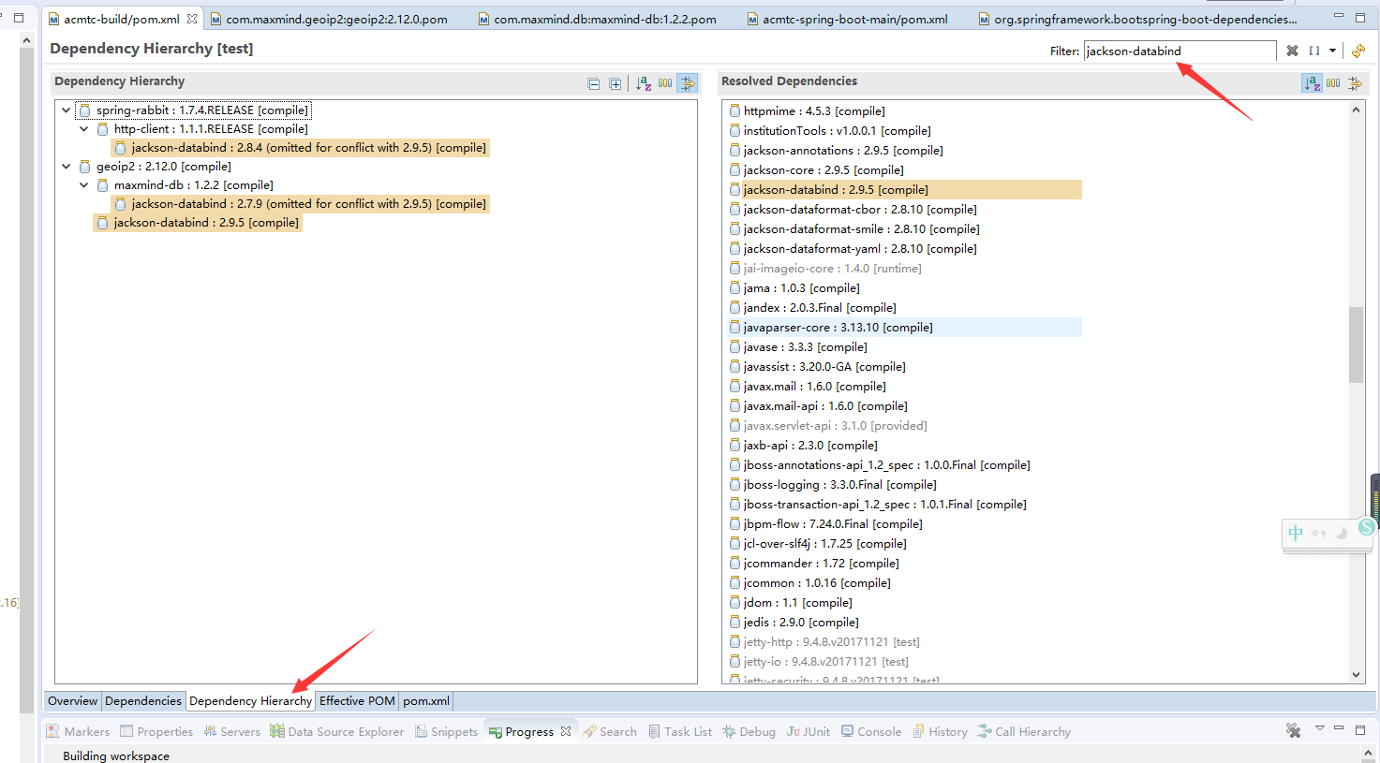
Task: Collapse the maxmind-db tree node
Action: coord(84,185)
